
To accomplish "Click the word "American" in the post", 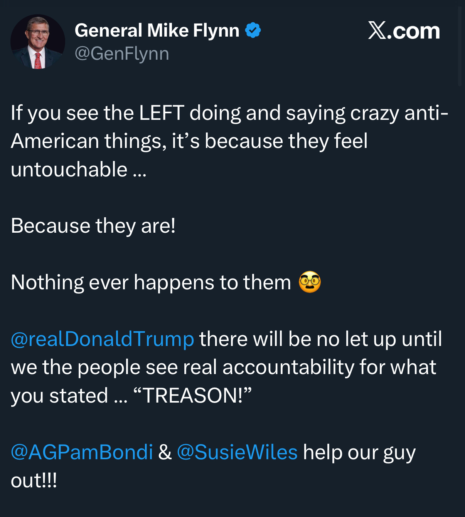I will tap(54, 141).
